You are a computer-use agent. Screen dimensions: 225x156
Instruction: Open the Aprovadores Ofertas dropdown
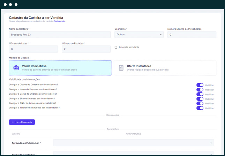133,154
